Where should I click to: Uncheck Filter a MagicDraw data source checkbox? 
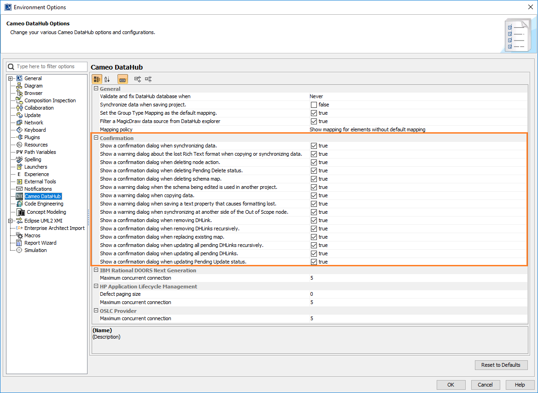pyautogui.click(x=314, y=121)
